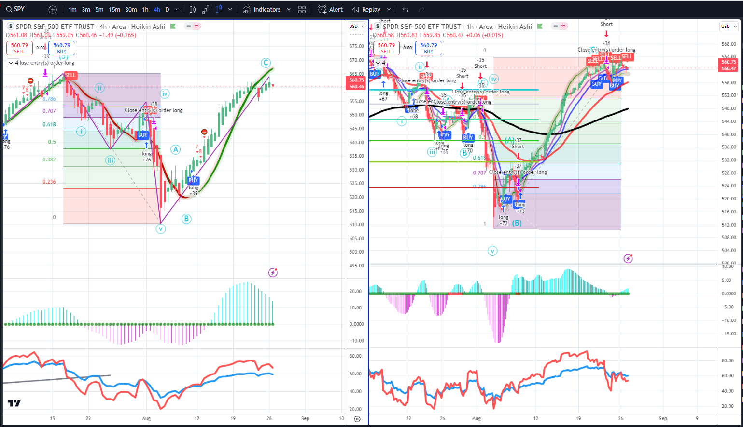Open the Indicators dialog
This screenshot has height=427, width=743.
point(262,10)
